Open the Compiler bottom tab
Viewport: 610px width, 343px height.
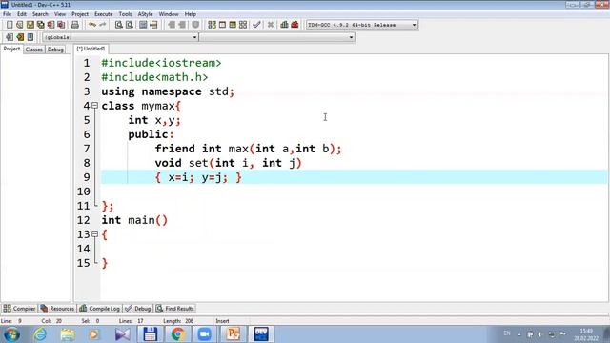tap(19, 309)
